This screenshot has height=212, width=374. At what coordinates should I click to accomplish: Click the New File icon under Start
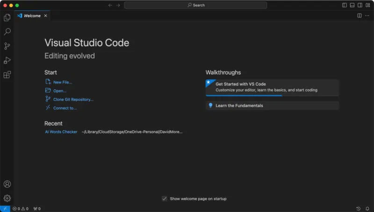click(x=48, y=82)
